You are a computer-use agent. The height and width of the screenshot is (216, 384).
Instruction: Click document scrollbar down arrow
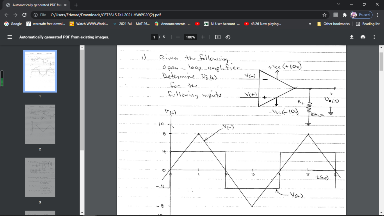[x=381, y=213]
